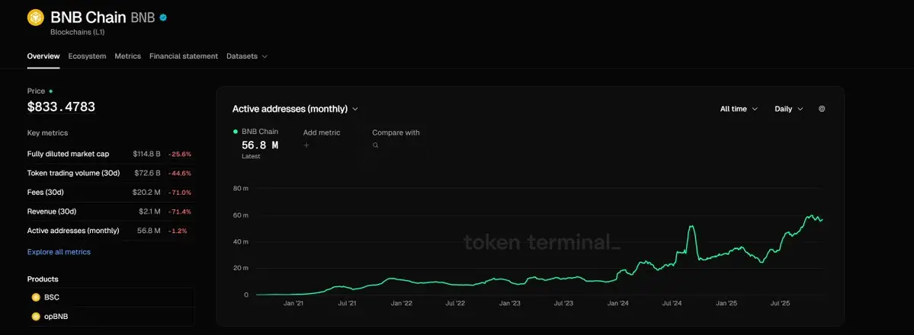
Task: Click the green BNB Chain legend dot
Action: [236, 132]
